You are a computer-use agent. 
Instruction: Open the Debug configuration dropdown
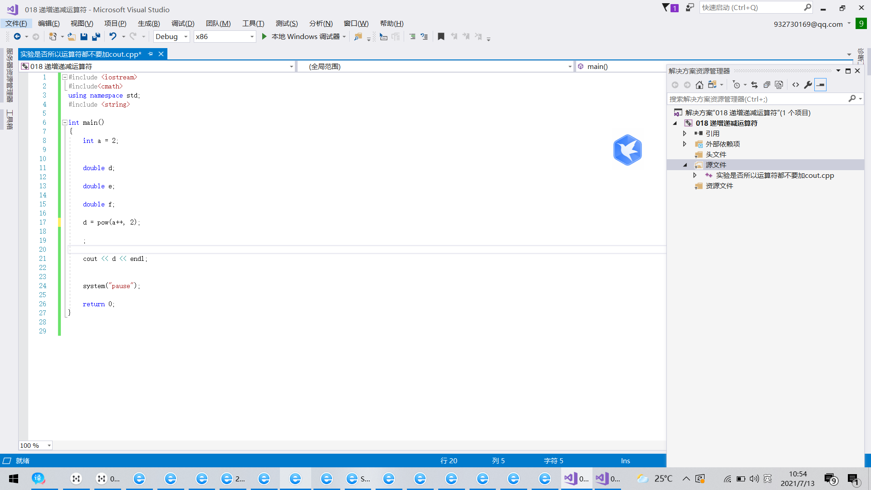[171, 37]
